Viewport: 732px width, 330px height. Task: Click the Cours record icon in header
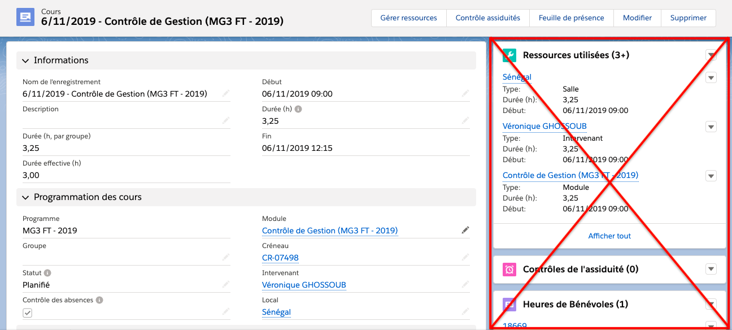[25, 17]
